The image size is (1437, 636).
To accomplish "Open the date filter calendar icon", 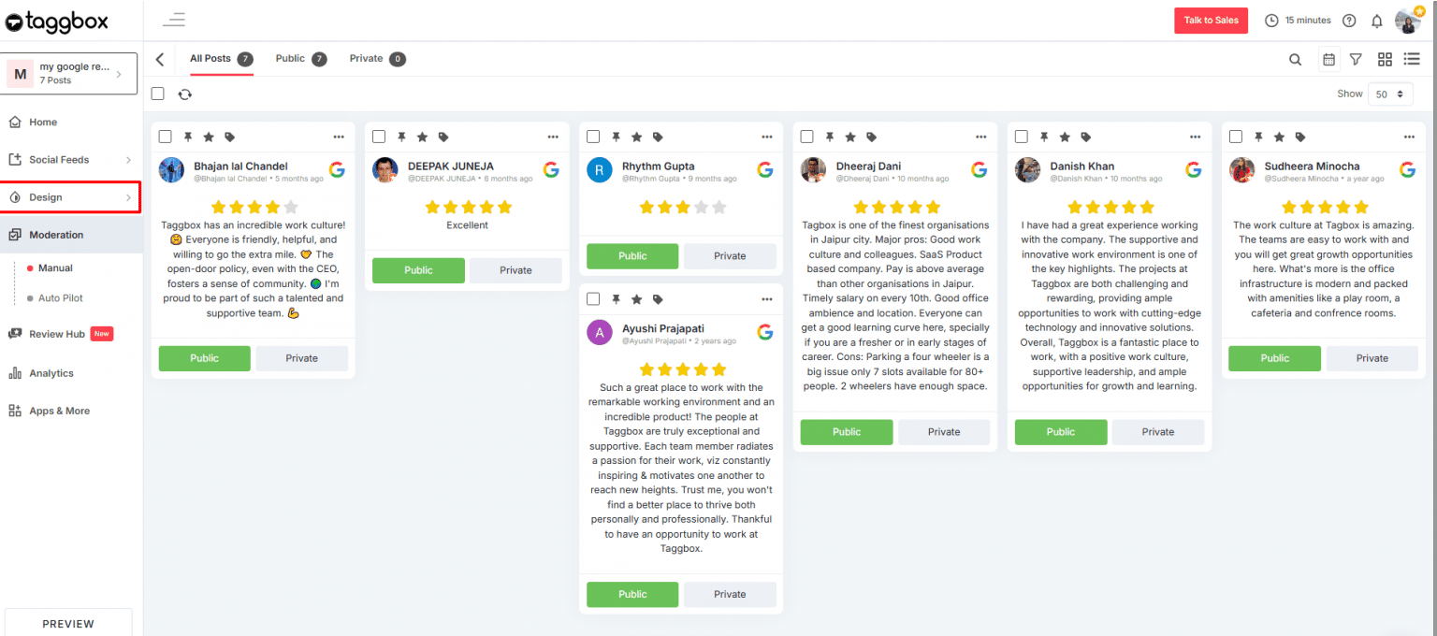I will pos(1328,59).
